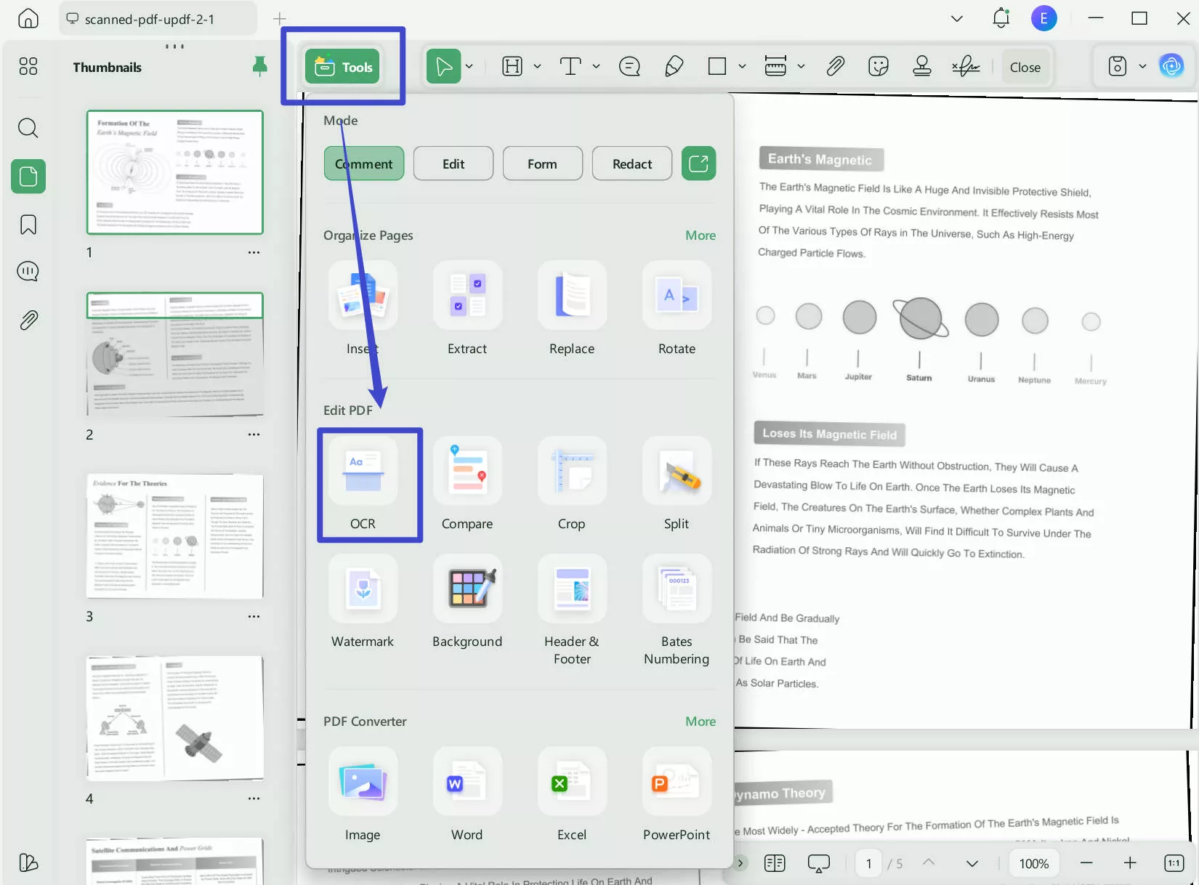Select the cursor selection tool
Image resolution: width=1199 pixels, height=885 pixels.
(x=443, y=67)
